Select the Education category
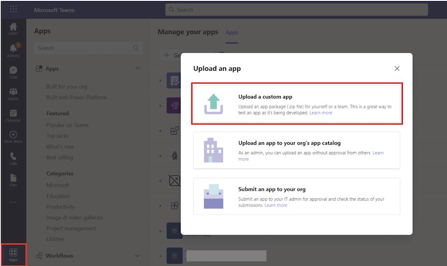 click(x=58, y=196)
